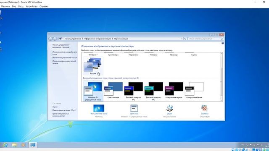Click the Пейзажи theme label
The image size is (269, 151).
click(153, 55)
